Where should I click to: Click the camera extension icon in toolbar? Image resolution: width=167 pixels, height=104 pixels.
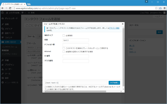coord(160,8)
